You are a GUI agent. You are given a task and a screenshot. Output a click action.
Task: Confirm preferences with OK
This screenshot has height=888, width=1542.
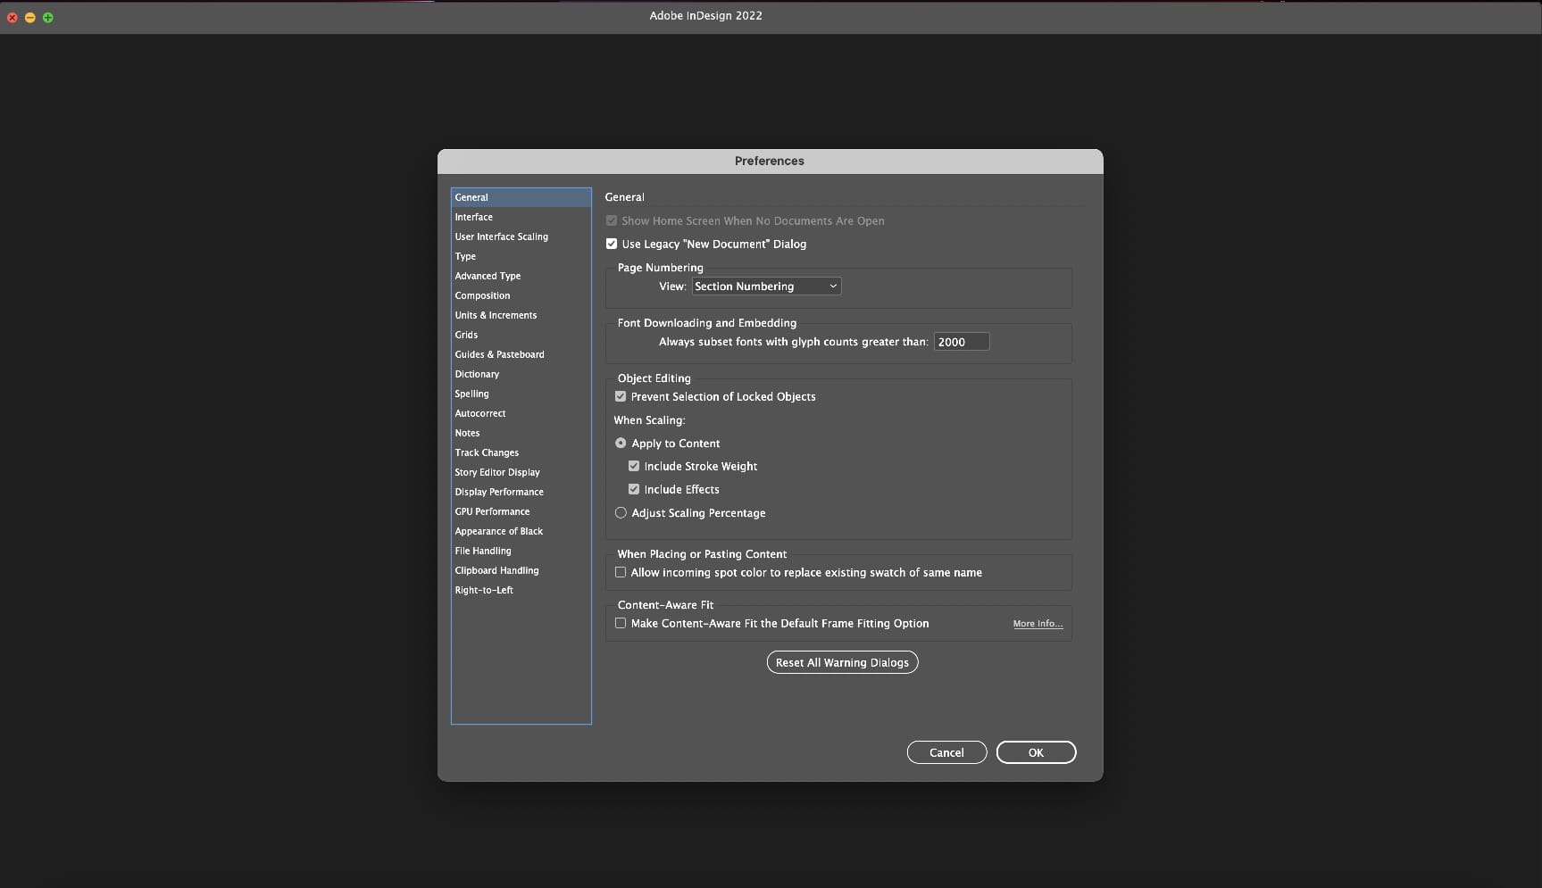(1036, 752)
